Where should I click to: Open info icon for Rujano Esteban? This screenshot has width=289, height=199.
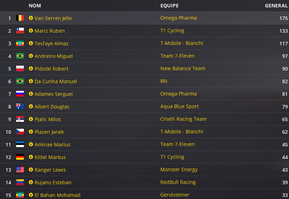pos(31,182)
